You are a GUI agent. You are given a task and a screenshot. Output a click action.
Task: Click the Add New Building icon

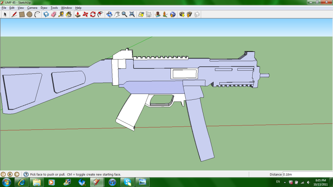pyautogui.click(x=158, y=14)
